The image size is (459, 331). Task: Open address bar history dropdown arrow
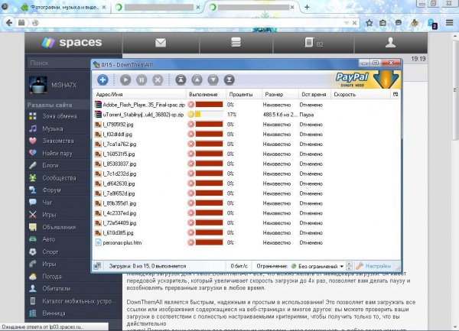pyautogui.click(x=347, y=23)
